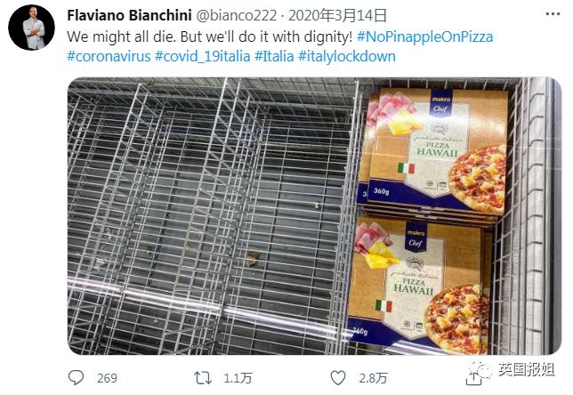This screenshot has width=573, height=395.
Task: Click the share upload icon
Action: click(473, 377)
